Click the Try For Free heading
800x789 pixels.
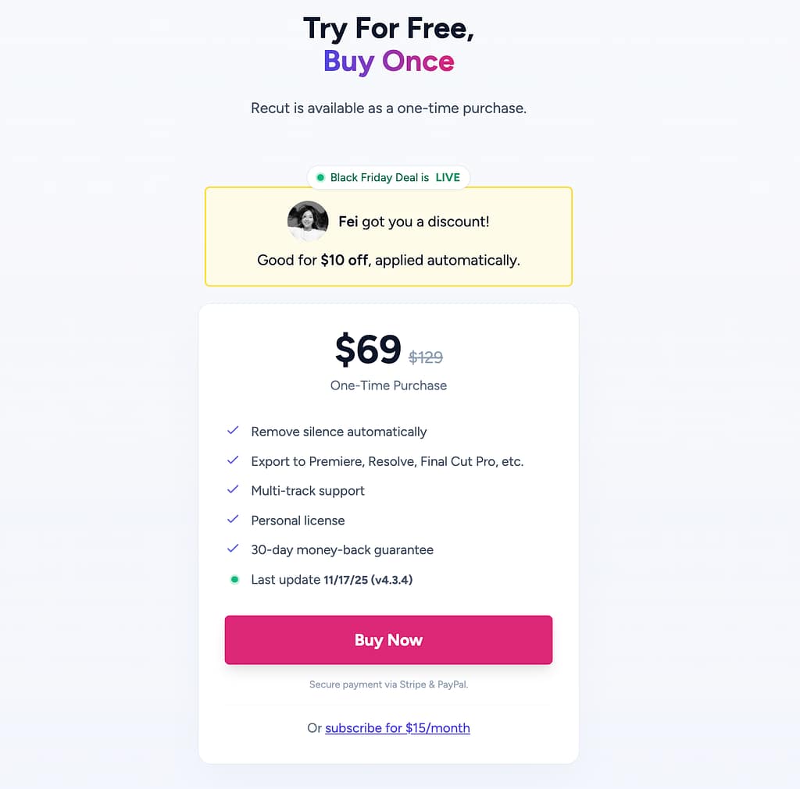coord(388,28)
